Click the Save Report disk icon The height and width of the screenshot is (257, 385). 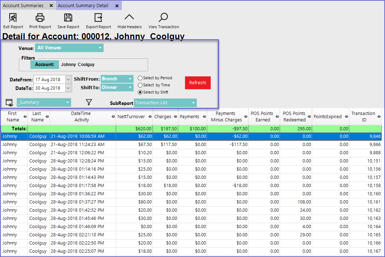pos(68,17)
